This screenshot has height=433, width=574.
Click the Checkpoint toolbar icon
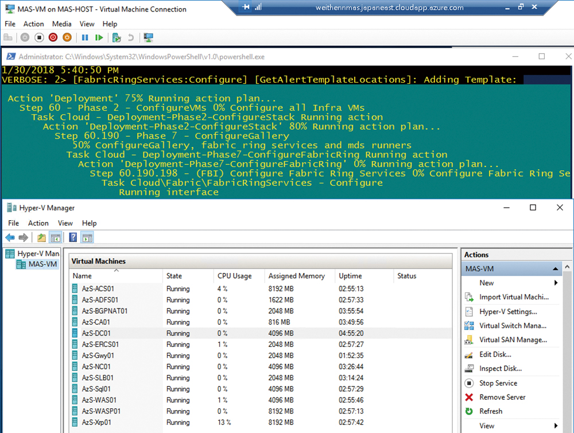coord(117,38)
